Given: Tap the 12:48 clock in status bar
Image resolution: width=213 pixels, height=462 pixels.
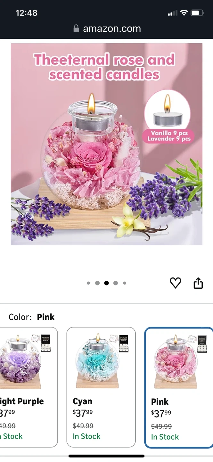Looking at the screenshot, I should [26, 13].
